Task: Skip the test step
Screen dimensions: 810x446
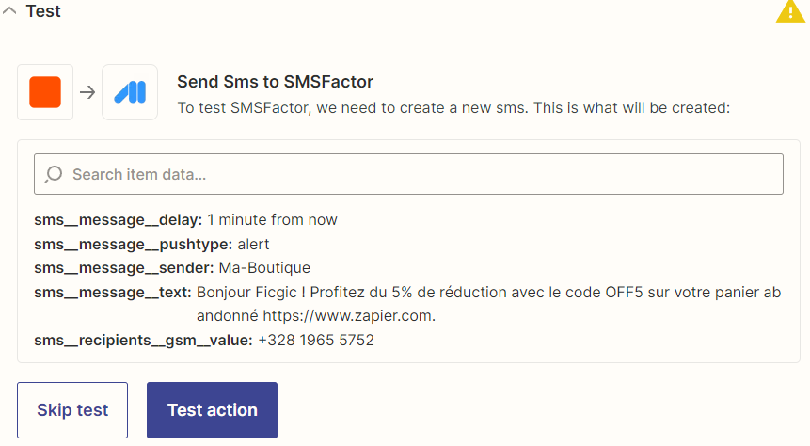Action: (x=72, y=410)
